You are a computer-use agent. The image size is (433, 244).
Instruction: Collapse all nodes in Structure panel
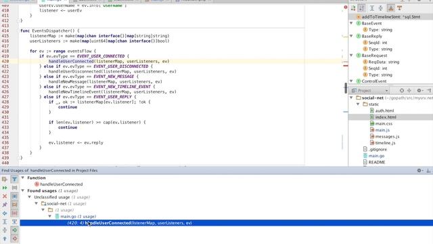click(380, 8)
